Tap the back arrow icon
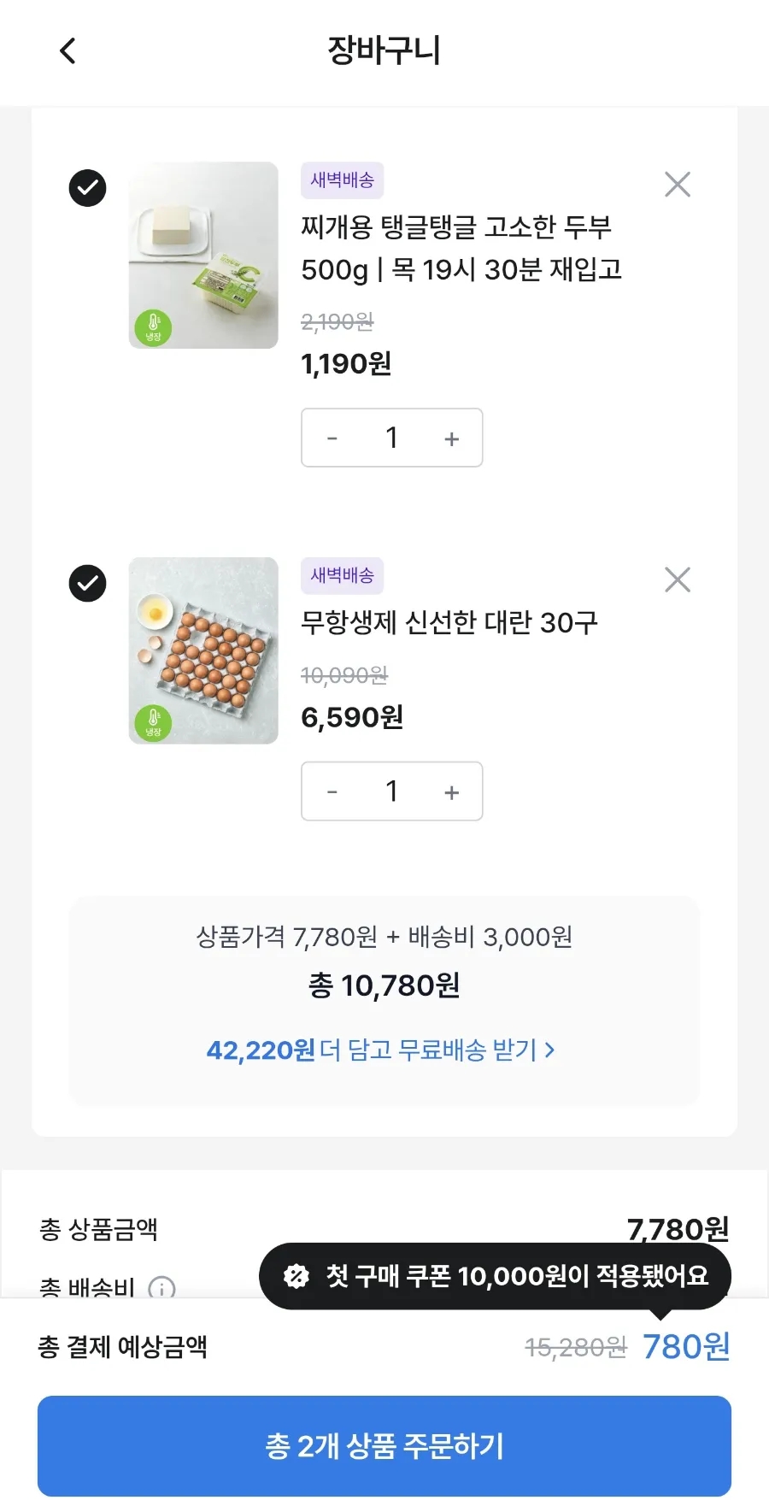The width and height of the screenshot is (769, 1500). (68, 51)
